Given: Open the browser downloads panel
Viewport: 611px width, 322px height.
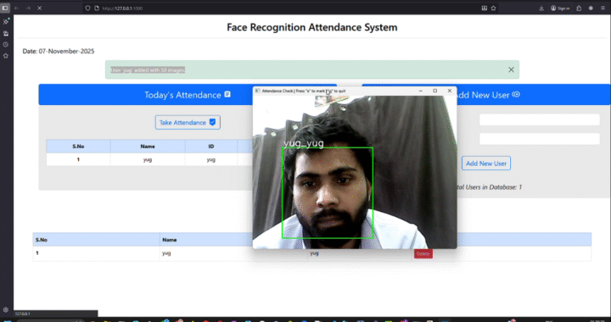Looking at the screenshot, I should 541,8.
